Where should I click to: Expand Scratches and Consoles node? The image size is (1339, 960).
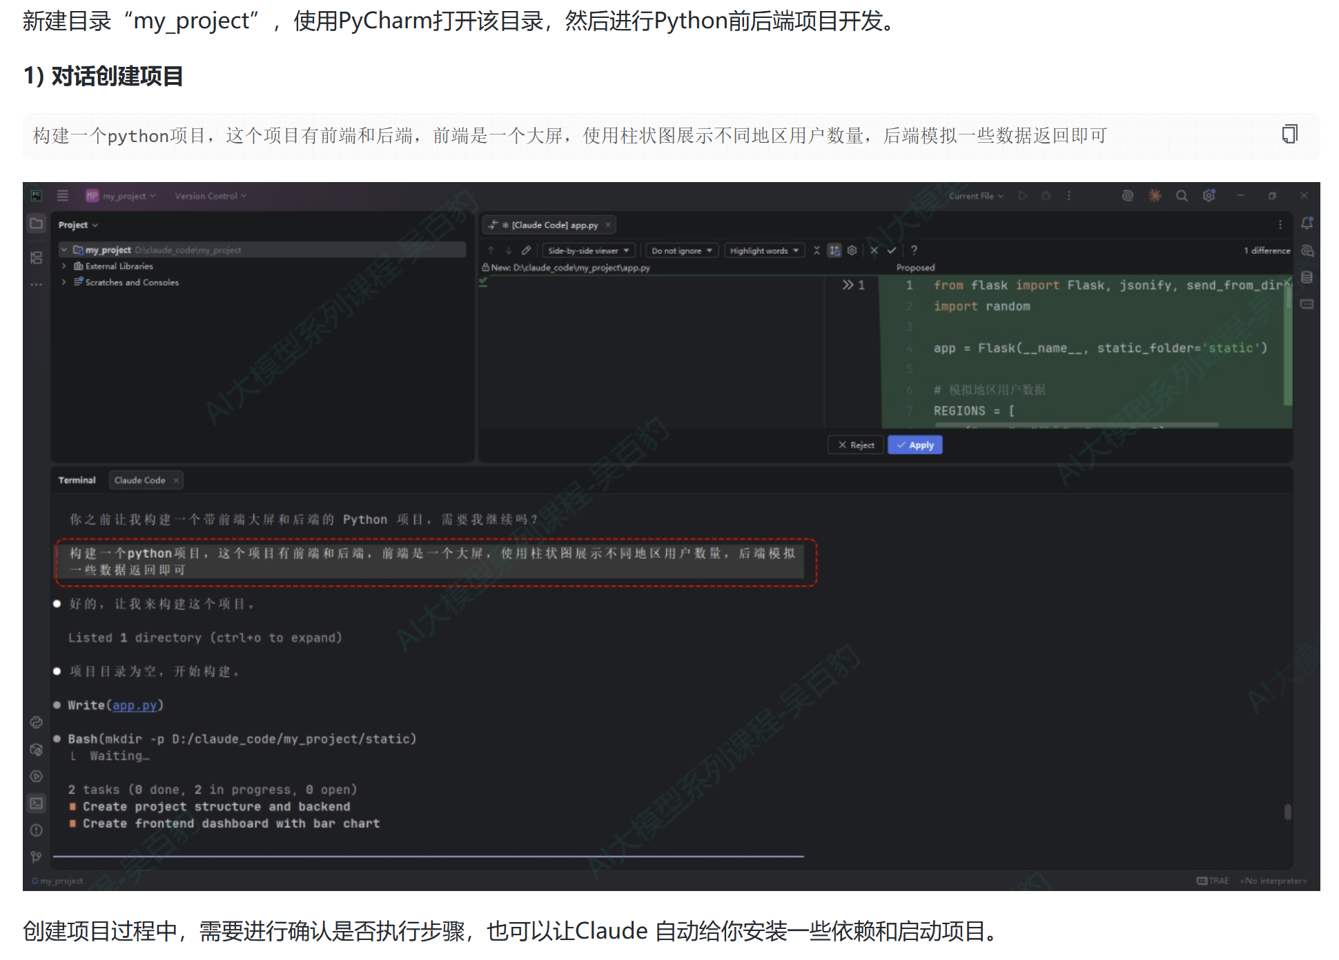[x=63, y=282]
